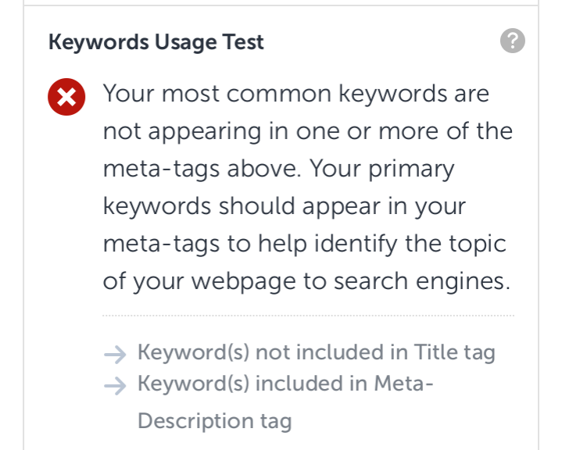Click the line "meta-tags above. Your primary"
Screen dimensions: 562x450
(278, 168)
